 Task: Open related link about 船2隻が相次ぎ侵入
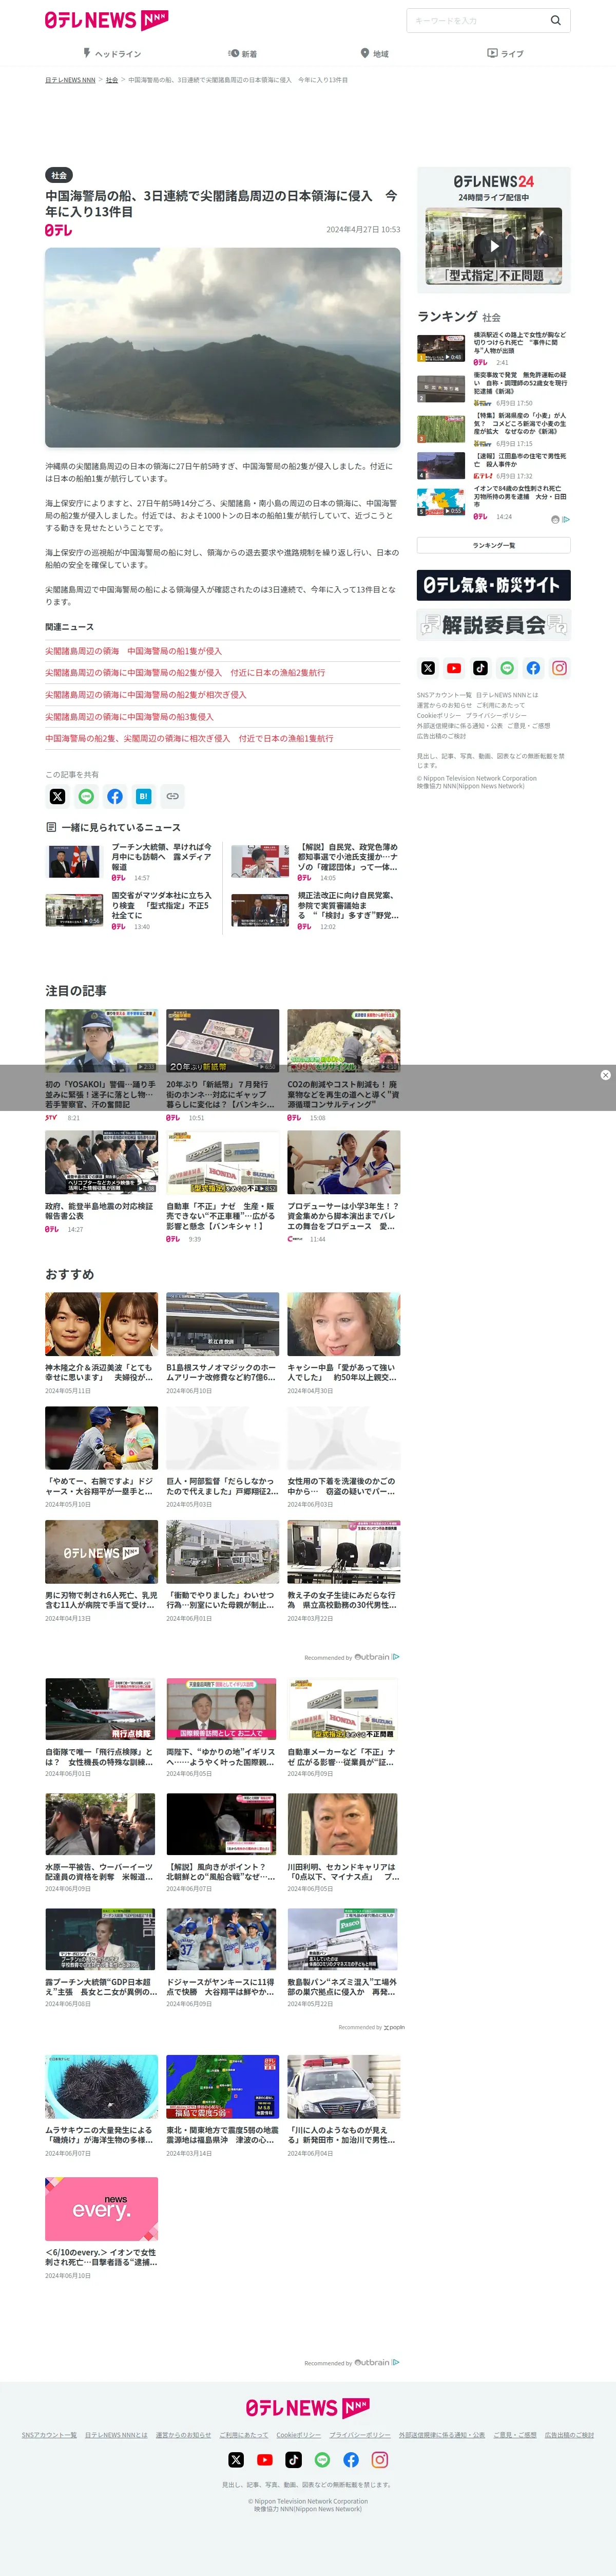145,695
